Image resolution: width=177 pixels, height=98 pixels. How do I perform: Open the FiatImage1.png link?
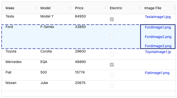157,73
